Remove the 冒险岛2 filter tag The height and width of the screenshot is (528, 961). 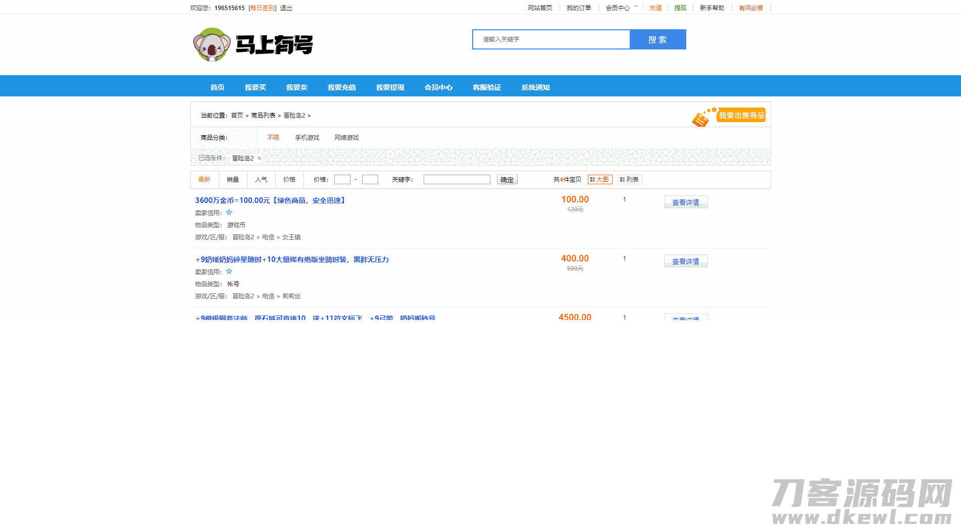pyautogui.click(x=259, y=158)
